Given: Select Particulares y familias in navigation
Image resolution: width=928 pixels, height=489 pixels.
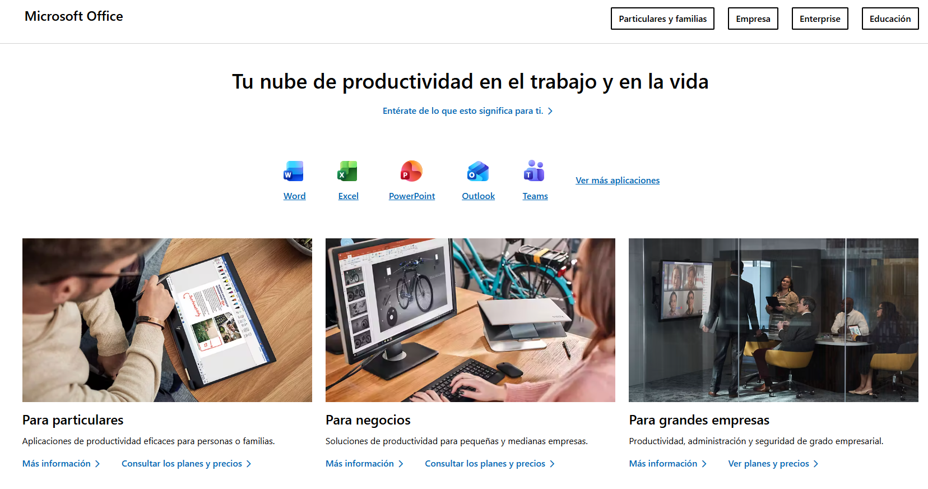Looking at the screenshot, I should coord(662,19).
